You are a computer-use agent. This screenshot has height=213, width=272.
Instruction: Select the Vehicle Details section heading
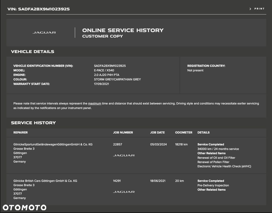[33, 52]
